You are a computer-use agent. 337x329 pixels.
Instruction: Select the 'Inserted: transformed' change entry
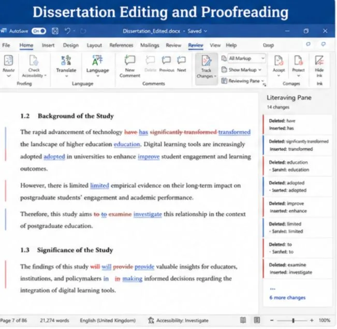pos(291,149)
